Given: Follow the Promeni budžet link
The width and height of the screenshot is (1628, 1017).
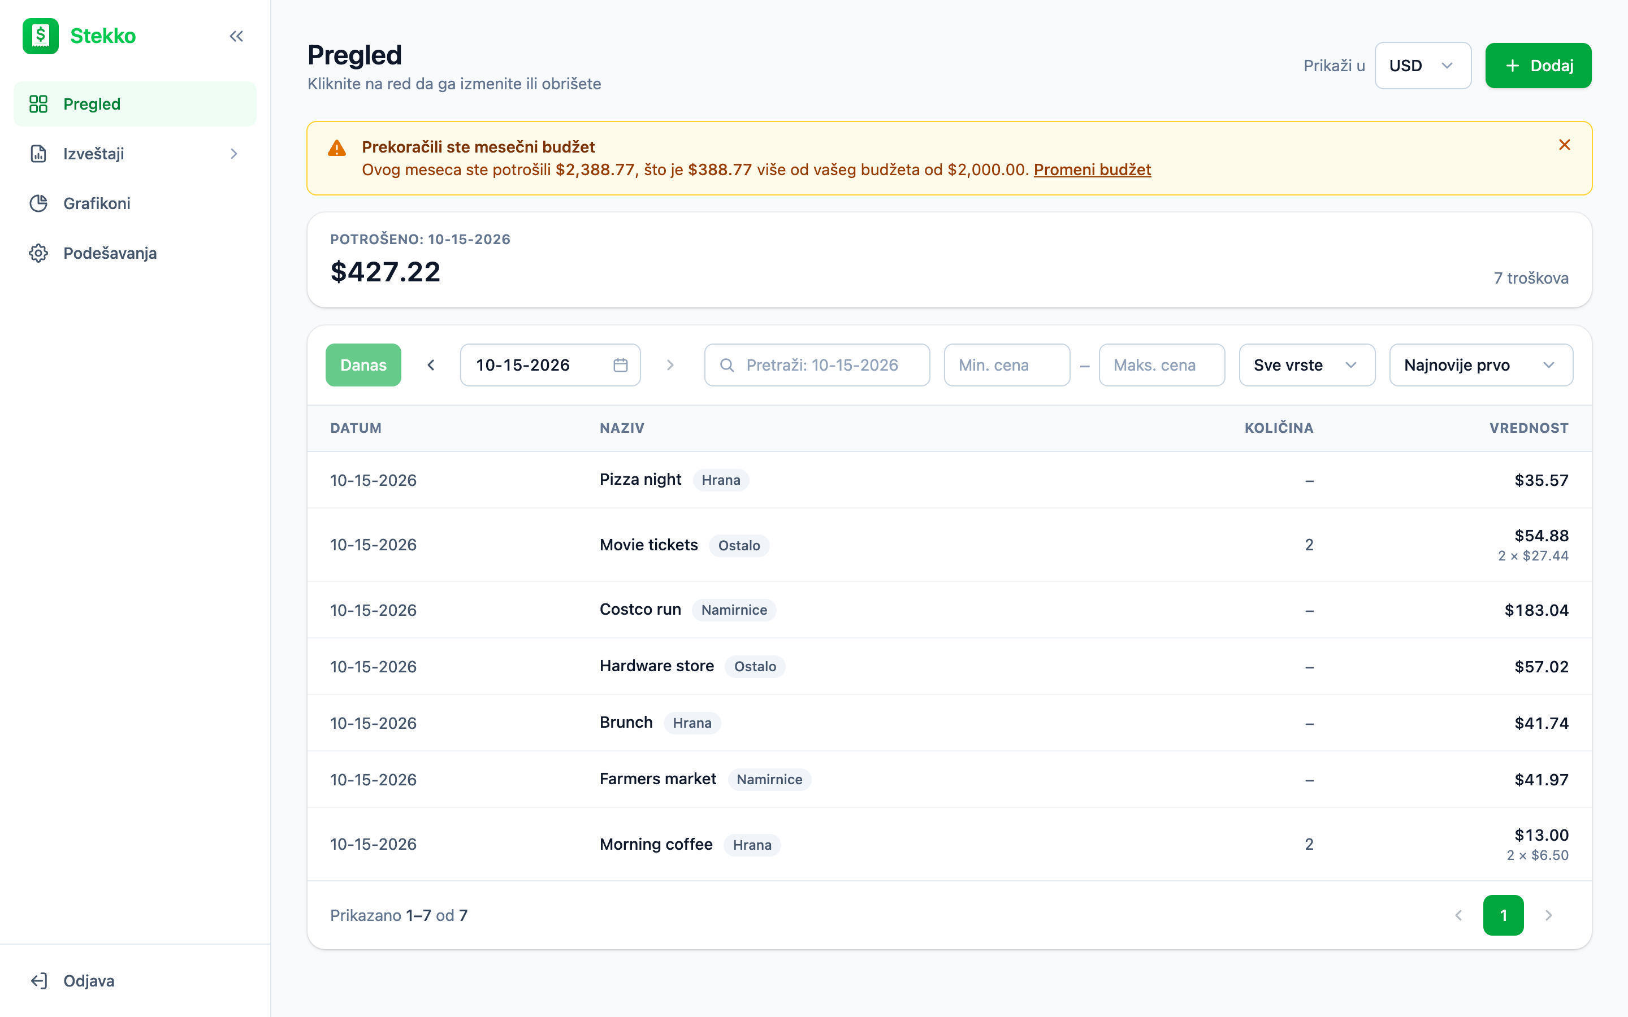Looking at the screenshot, I should 1092,169.
